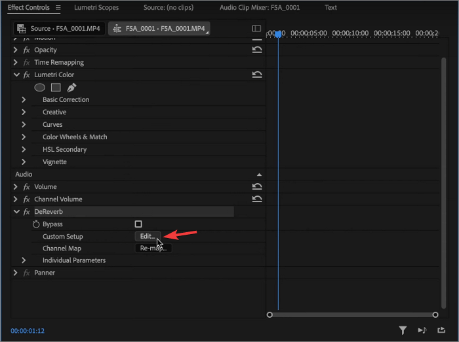Enable the DeReverb Bypass checkbox
The width and height of the screenshot is (459, 342).
click(x=138, y=224)
